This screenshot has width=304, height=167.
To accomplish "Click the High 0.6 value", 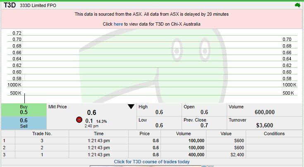I will click(159, 112).
